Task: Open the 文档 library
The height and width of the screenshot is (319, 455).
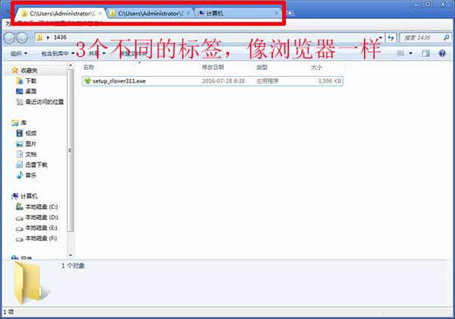Action: pos(27,154)
